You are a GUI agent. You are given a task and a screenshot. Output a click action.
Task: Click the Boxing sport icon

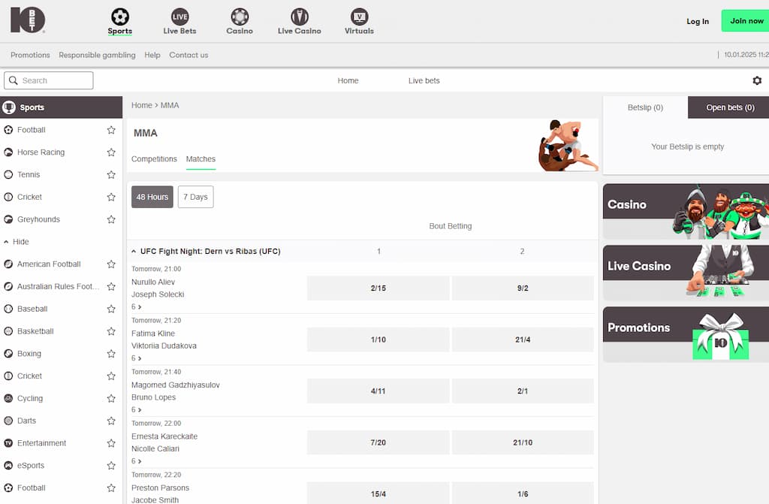coord(8,353)
